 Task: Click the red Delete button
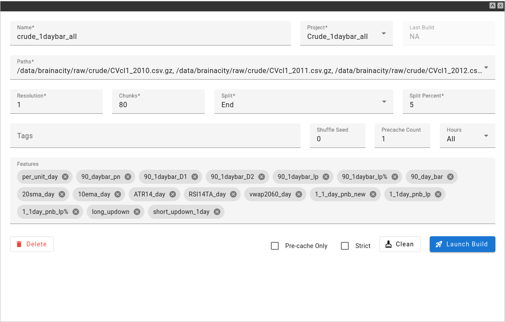(x=32, y=244)
